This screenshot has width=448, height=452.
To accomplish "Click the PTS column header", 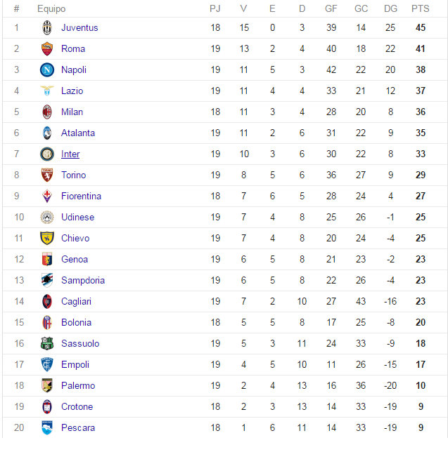I will click(x=421, y=8).
